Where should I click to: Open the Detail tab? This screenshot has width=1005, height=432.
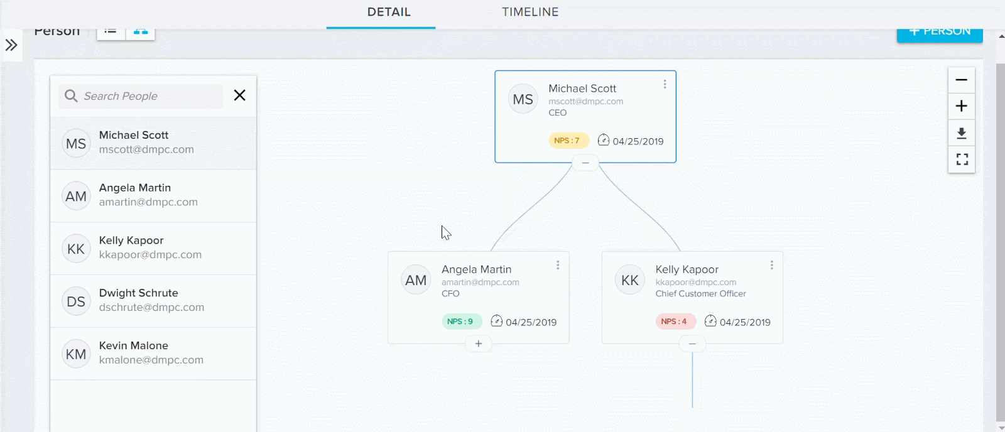389,12
